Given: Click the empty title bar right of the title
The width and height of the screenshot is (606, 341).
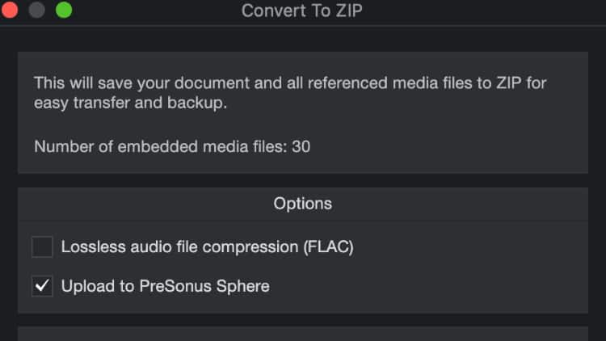Looking at the screenshot, I should pos(485,11).
